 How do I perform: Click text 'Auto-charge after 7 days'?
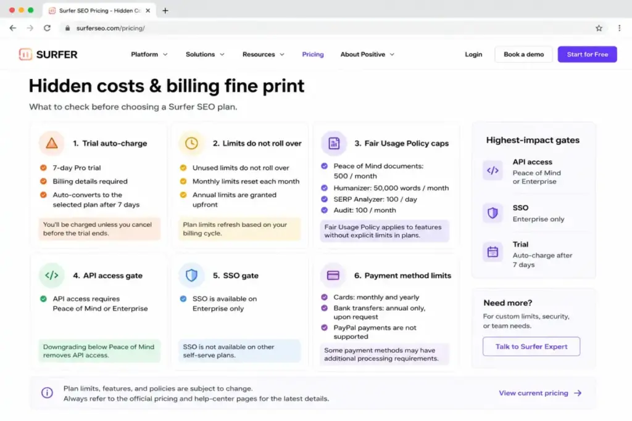[542, 260]
